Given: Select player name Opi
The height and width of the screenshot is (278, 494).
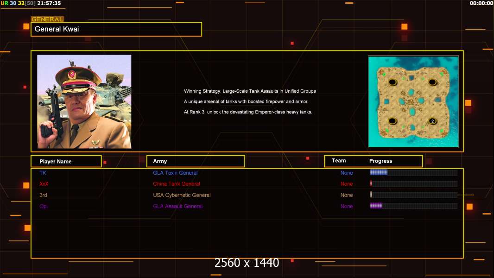Looking at the screenshot, I should point(44,206).
